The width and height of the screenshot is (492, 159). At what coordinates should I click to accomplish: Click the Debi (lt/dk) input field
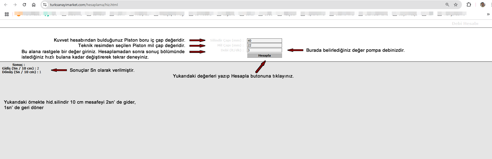coord(264,50)
